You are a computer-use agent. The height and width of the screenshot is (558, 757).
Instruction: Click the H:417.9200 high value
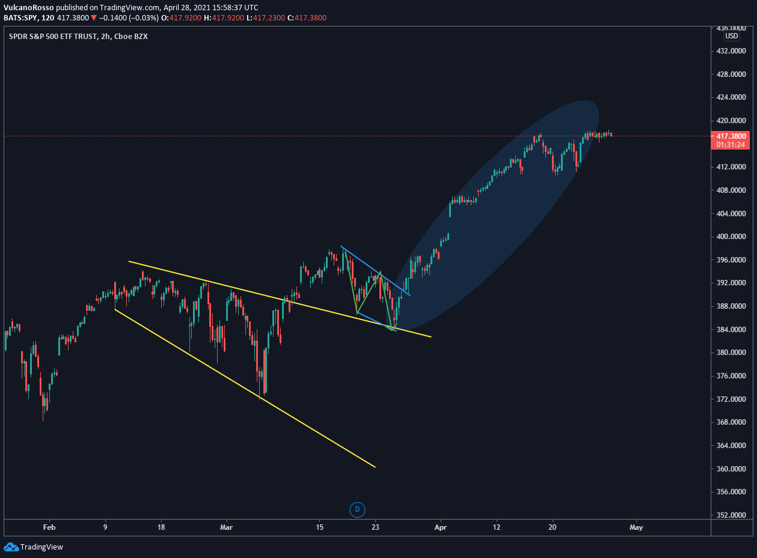[x=224, y=17]
